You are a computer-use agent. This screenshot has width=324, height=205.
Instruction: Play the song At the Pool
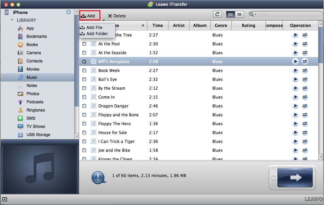point(295,44)
